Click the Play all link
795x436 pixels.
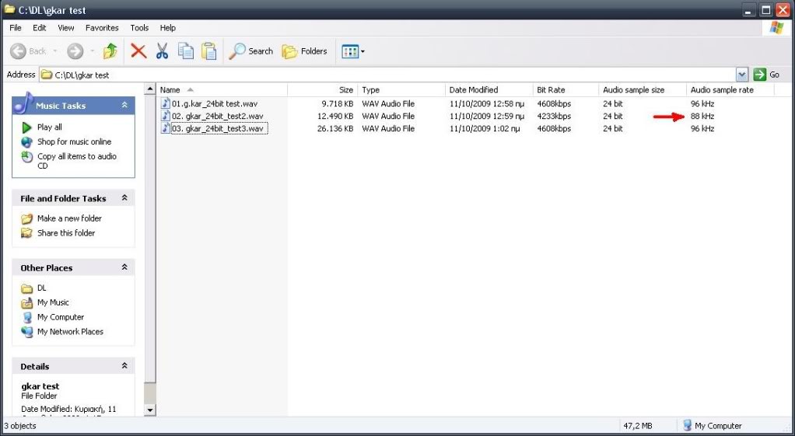coord(49,127)
